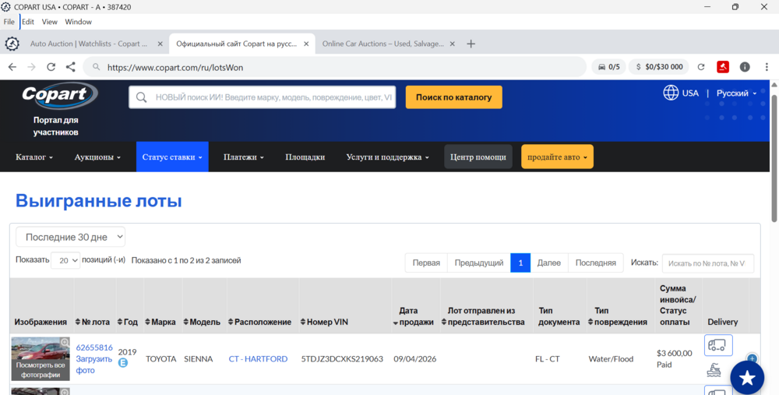Open the red auction hammer extension icon
This screenshot has height=395, width=779.
[x=723, y=66]
